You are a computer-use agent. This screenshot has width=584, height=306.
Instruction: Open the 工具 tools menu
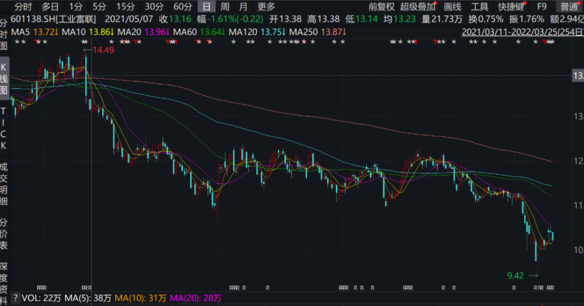pos(479,6)
